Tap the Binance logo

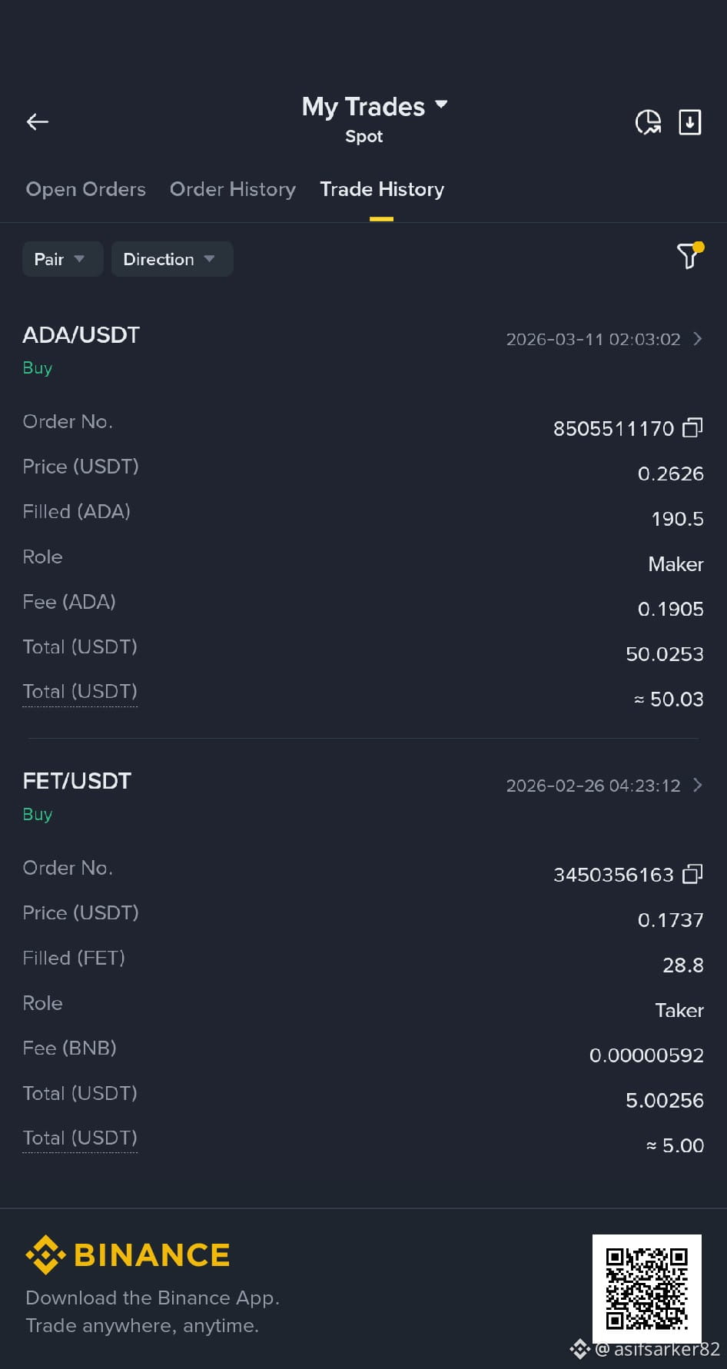coord(128,1255)
